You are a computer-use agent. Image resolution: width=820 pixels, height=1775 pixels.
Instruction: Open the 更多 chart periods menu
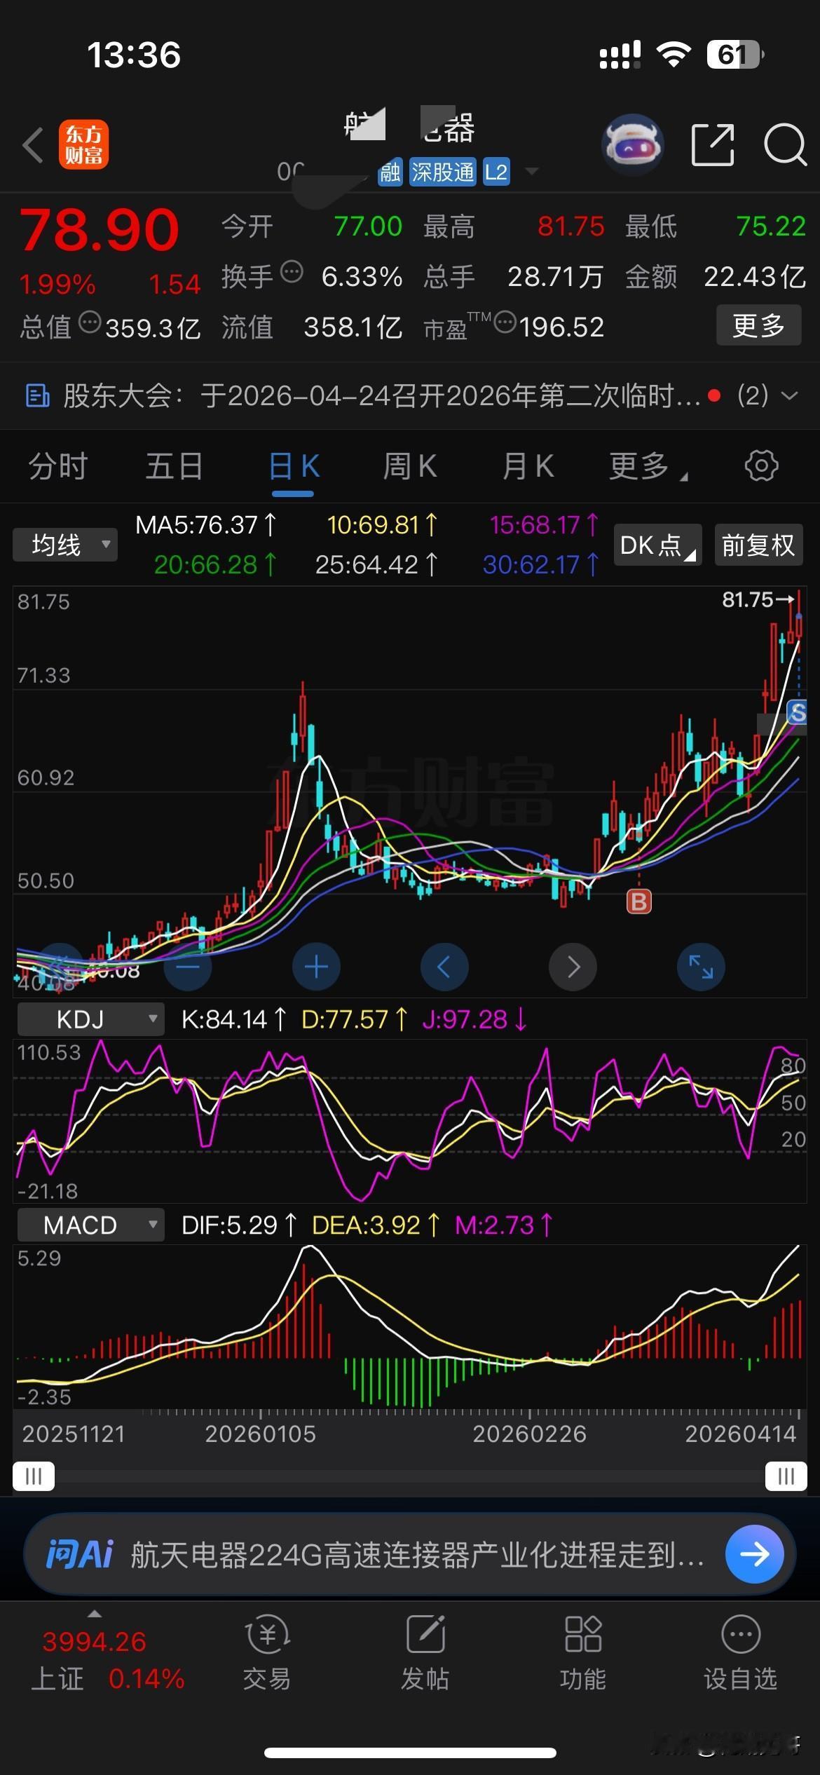(648, 466)
